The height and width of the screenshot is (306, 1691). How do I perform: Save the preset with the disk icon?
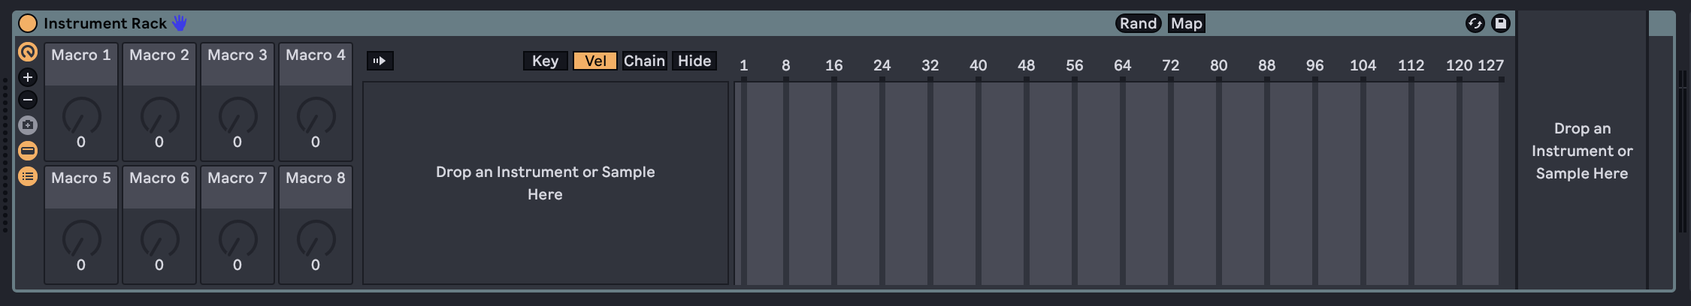[1500, 23]
